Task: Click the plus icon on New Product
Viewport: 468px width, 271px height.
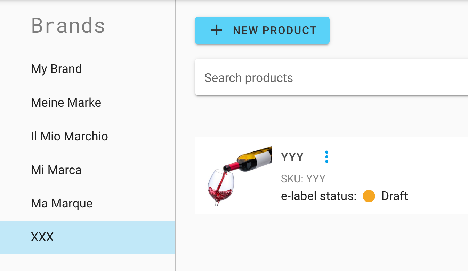Action: (x=217, y=31)
